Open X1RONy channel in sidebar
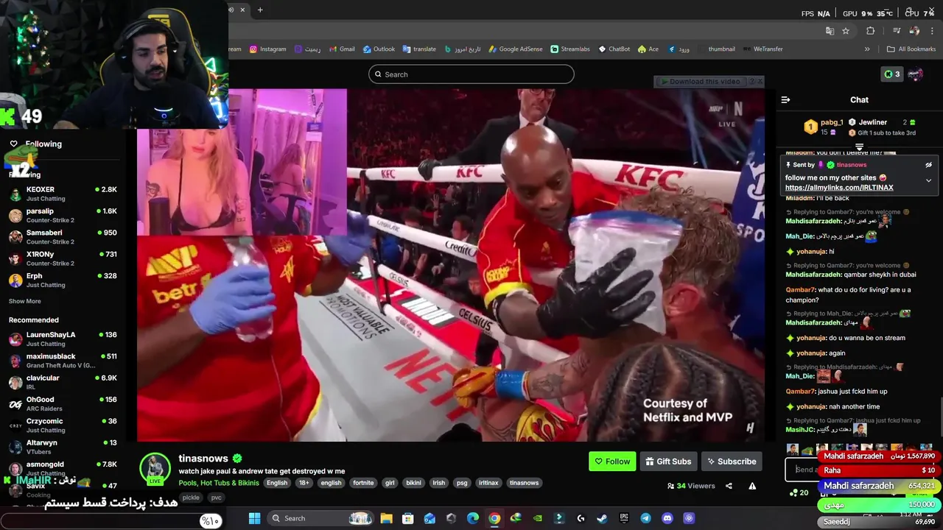Image resolution: width=943 pixels, height=530 pixels. tap(63, 258)
